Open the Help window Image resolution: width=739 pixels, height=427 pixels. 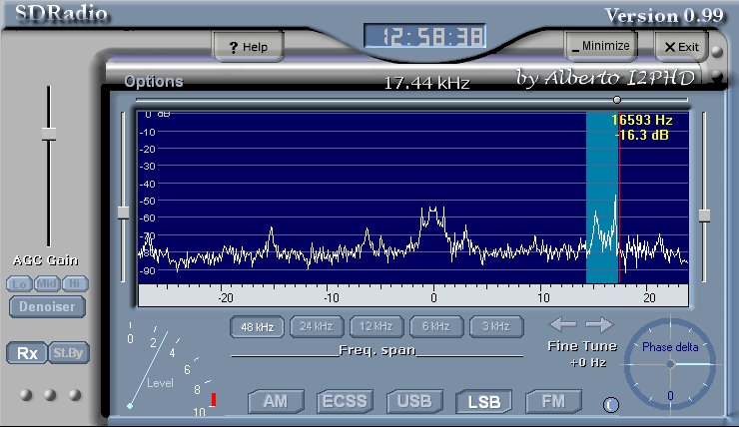click(248, 47)
